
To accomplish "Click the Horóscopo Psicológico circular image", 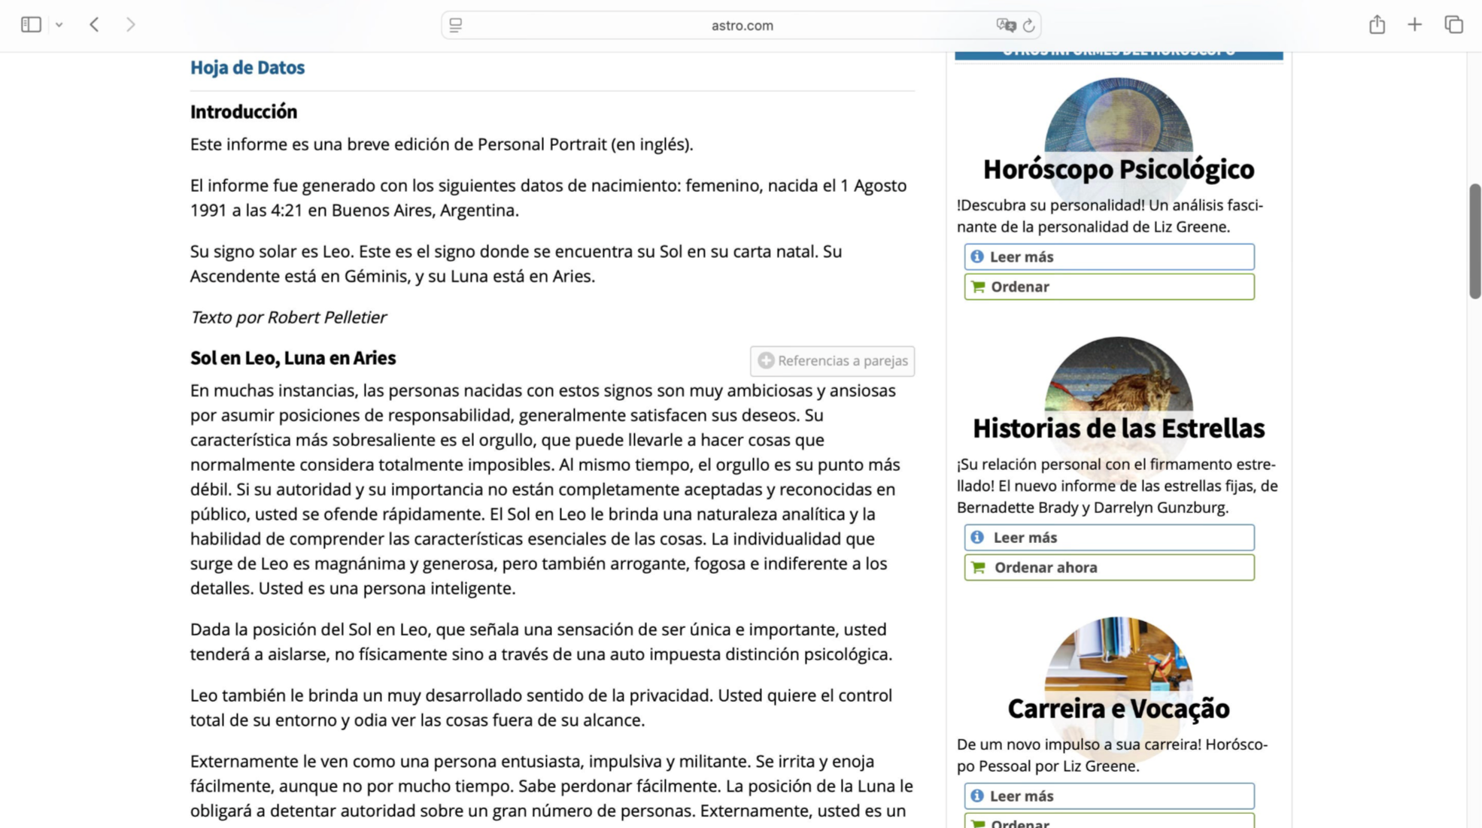I will 1118,117.
